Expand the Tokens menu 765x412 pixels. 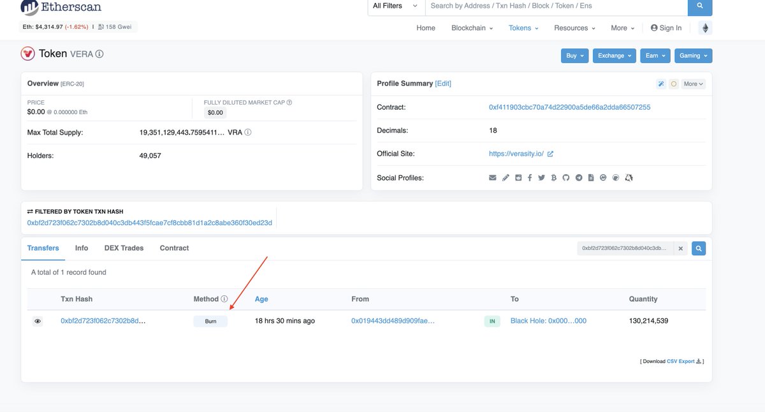point(523,28)
